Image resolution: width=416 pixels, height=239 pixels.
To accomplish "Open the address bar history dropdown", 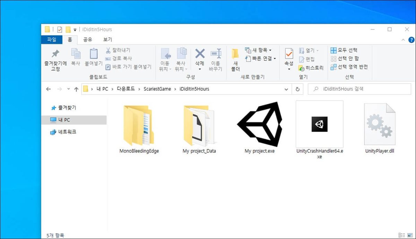I will click(286, 89).
